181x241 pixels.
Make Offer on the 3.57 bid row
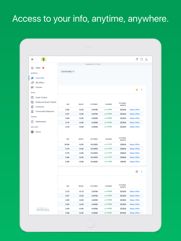[x=135, y=114]
